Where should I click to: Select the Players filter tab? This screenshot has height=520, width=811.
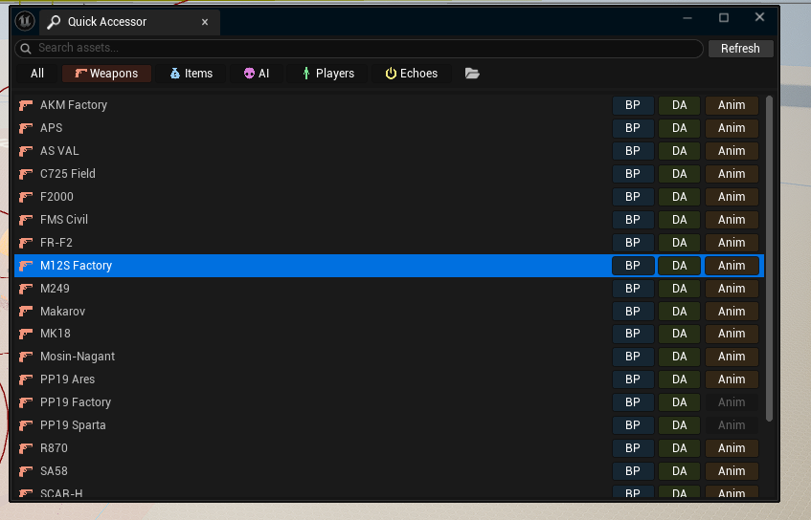[327, 74]
